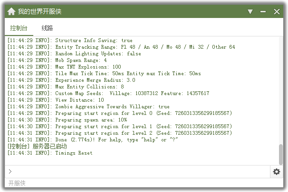
Task: Click the 开服侠 status bar text
Action: pos(17,183)
